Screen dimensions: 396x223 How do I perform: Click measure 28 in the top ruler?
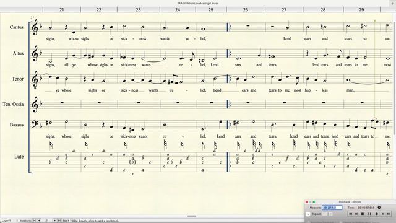click(323, 10)
